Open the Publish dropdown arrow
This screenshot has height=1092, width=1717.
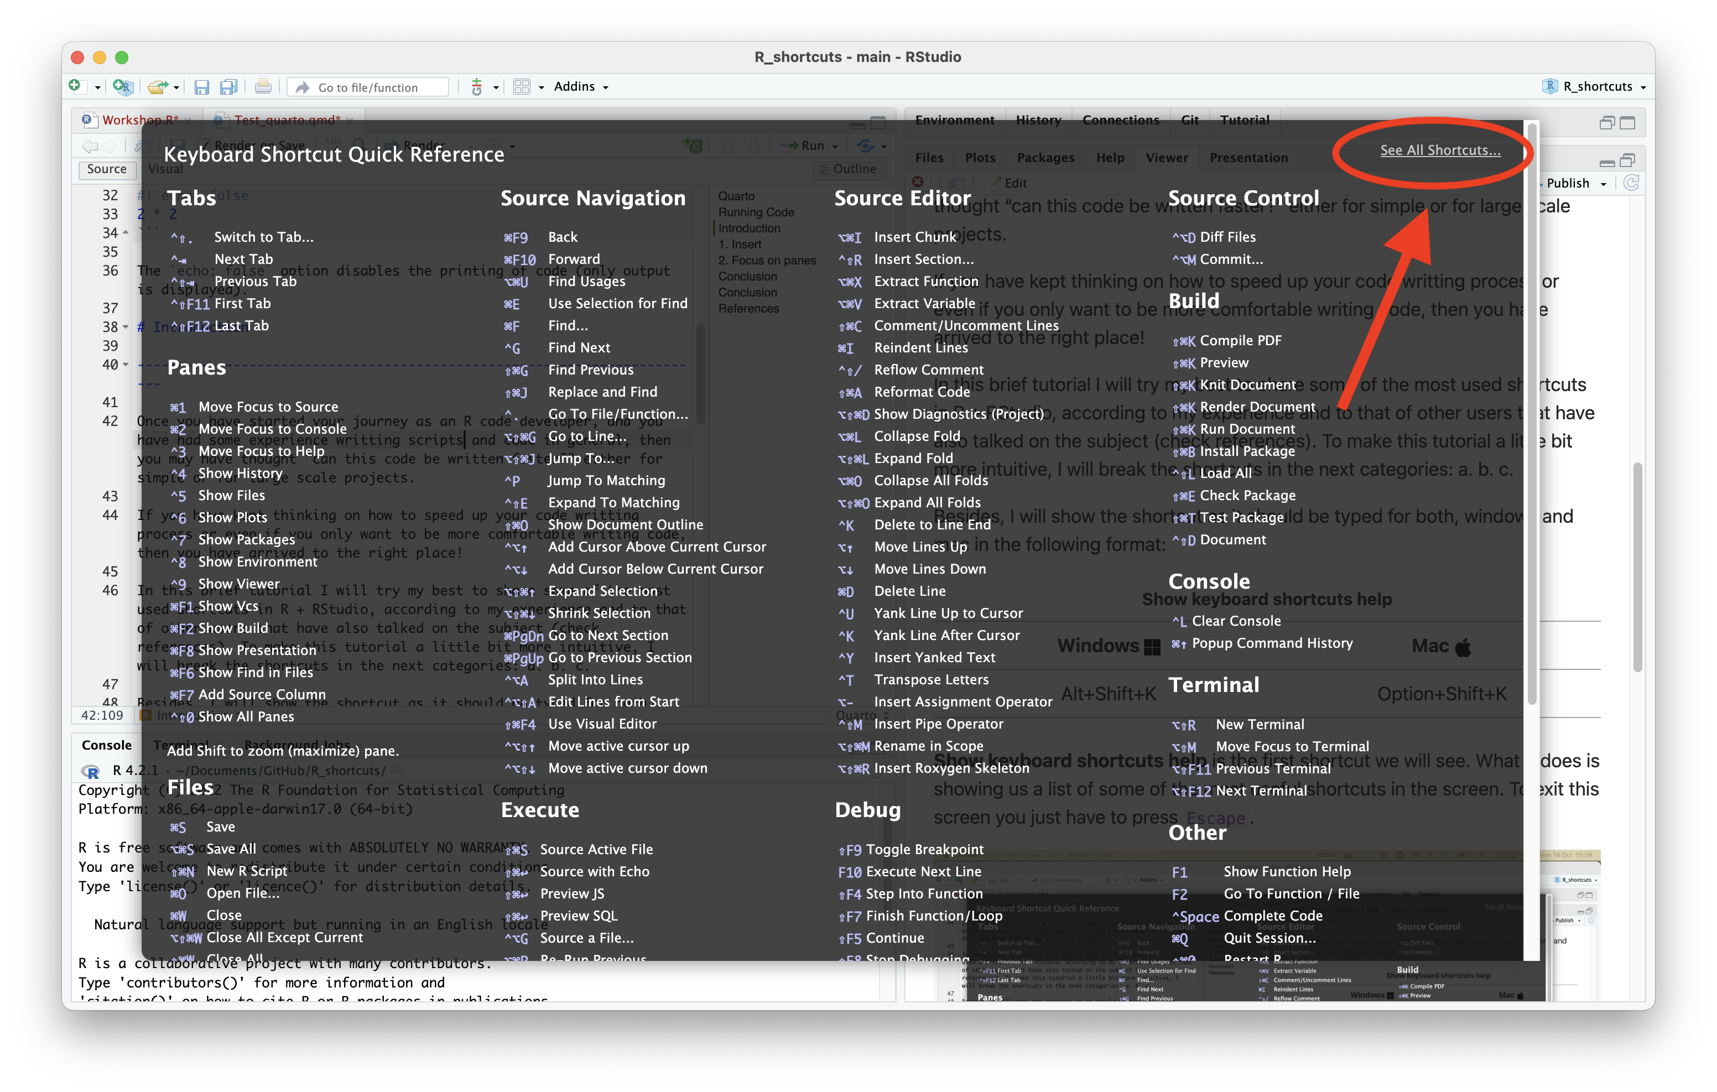tap(1604, 184)
